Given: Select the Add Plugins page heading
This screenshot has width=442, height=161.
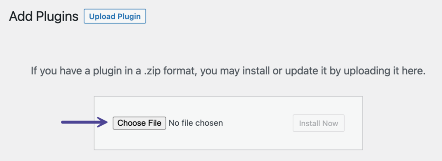Looking at the screenshot, I should click(44, 17).
